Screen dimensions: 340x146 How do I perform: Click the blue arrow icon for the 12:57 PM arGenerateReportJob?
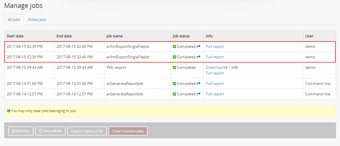point(198,94)
